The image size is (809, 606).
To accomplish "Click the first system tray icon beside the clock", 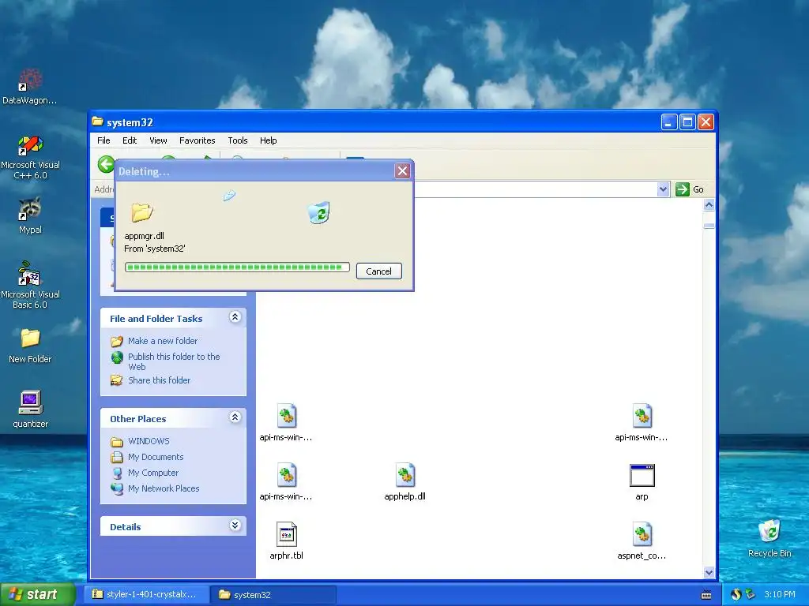I will (x=736, y=594).
